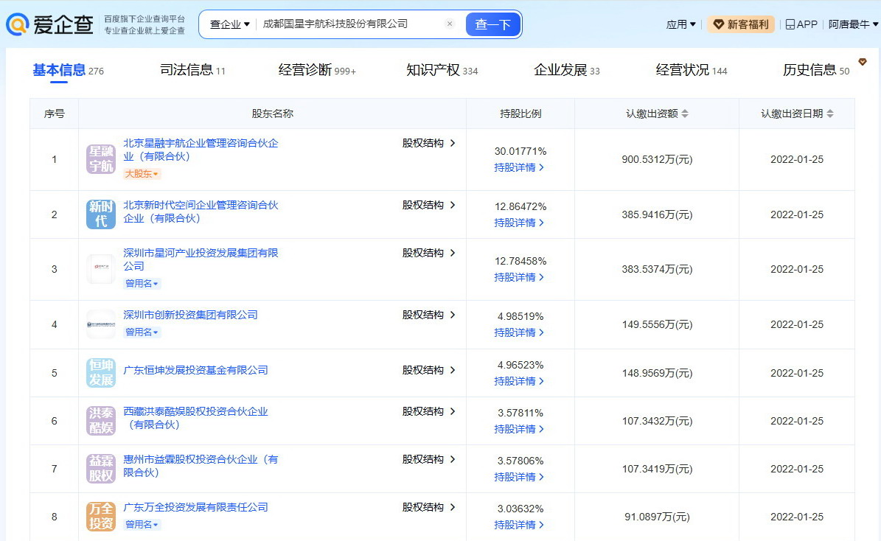Expand 曾用名 under 广东万全投资发展有限责任公司
This screenshot has height=541, width=881.
142,524
